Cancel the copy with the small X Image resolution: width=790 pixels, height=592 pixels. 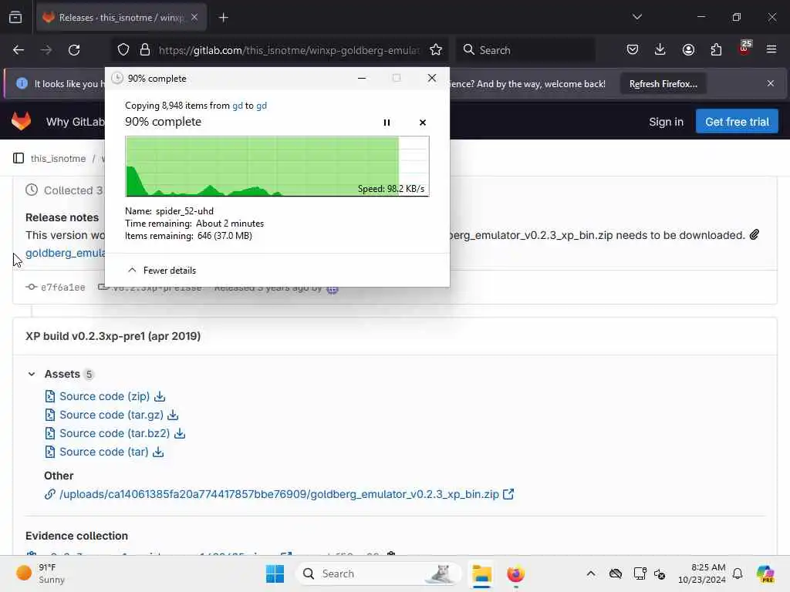click(x=422, y=123)
